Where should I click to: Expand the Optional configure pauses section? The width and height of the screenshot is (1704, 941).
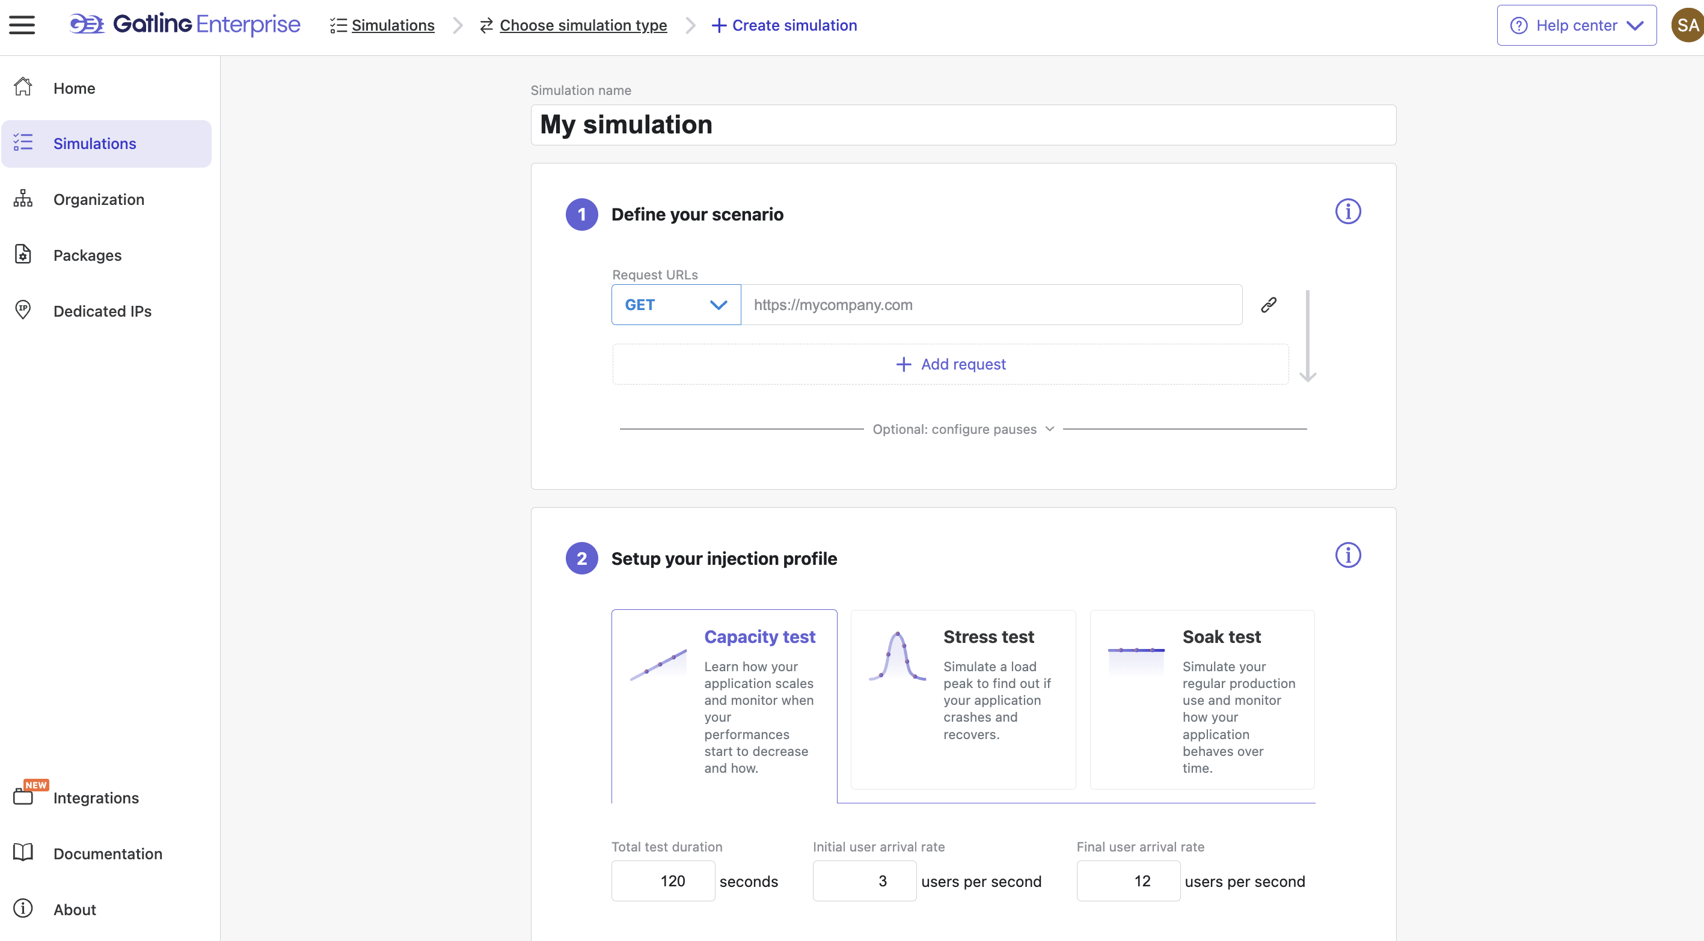click(963, 428)
